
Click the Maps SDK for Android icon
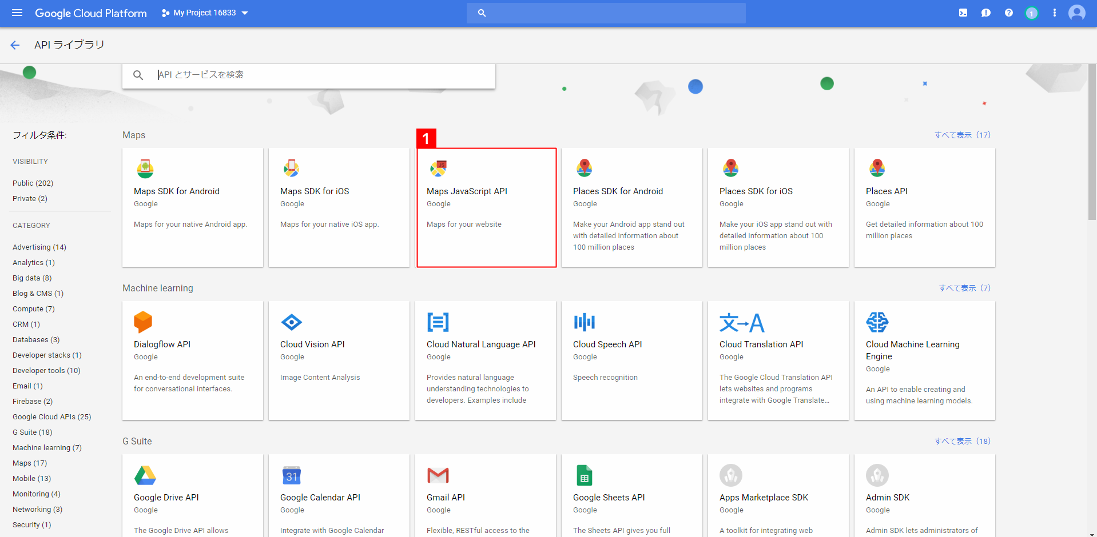click(x=145, y=169)
